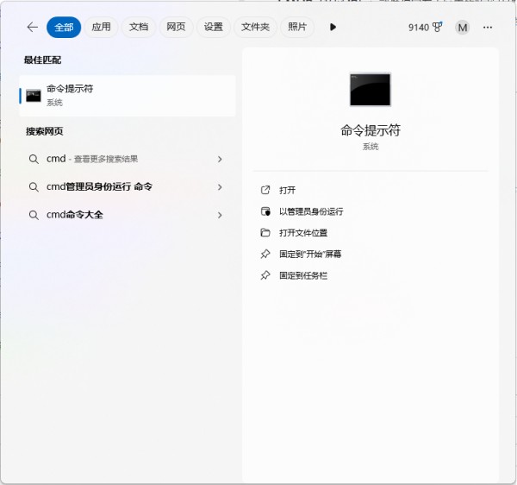Select the 全部 filter tab
Screen dimensions: 517x485
(x=64, y=27)
